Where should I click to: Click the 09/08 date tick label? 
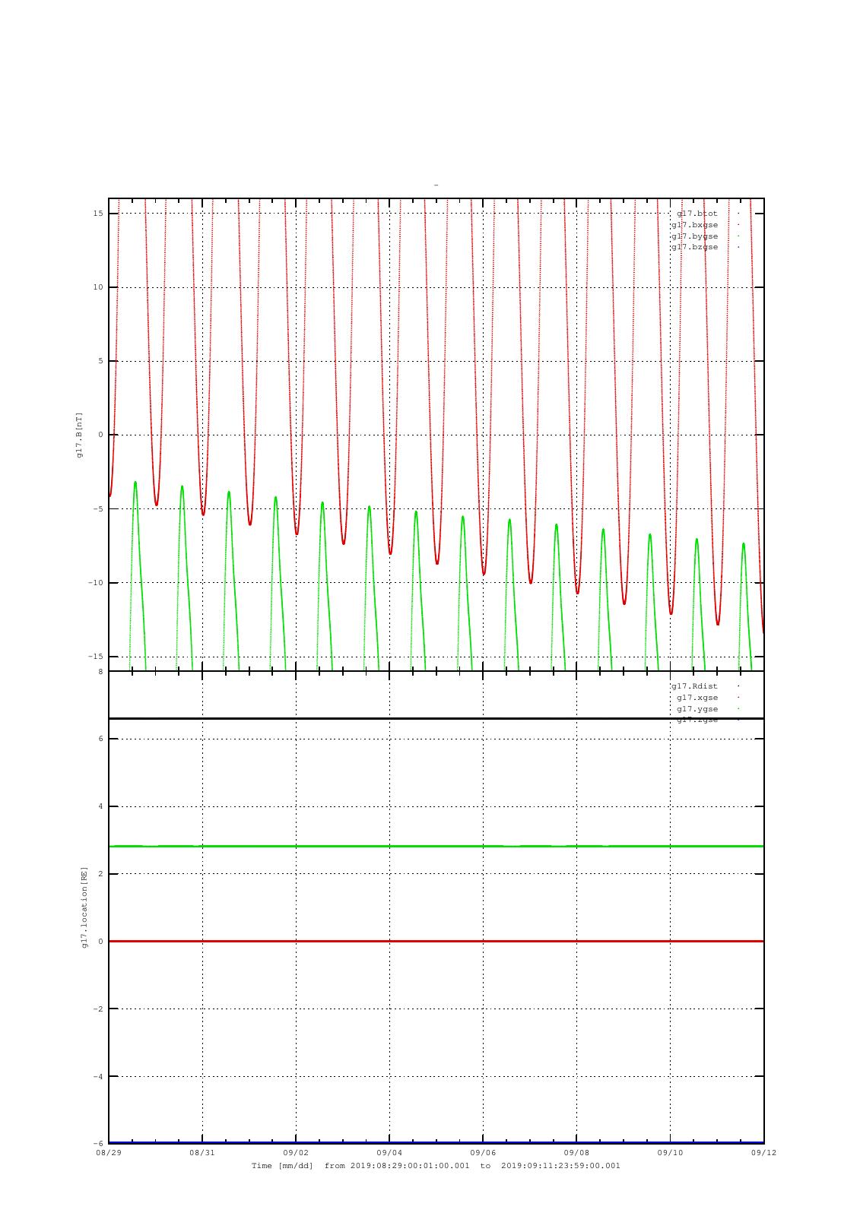(x=576, y=1152)
